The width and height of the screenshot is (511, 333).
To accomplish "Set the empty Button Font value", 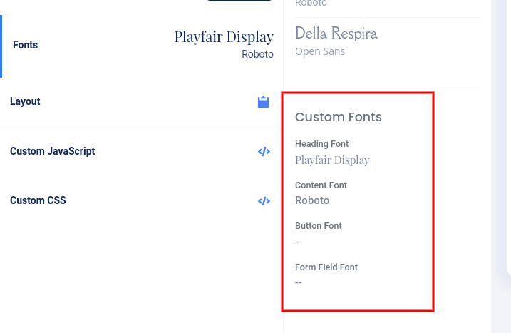I will [299, 242].
